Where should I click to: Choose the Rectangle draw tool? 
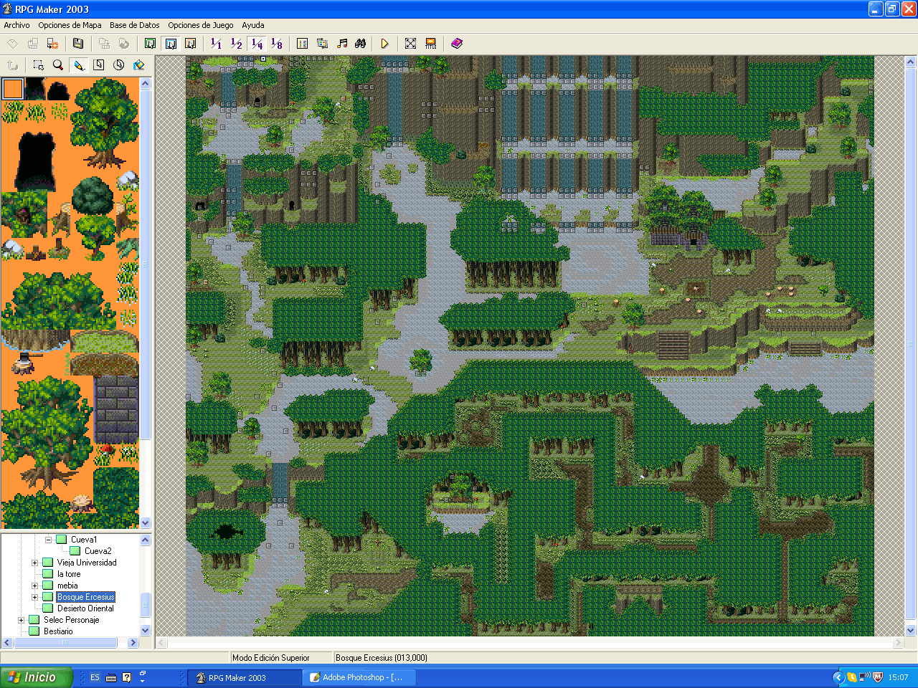(x=99, y=65)
